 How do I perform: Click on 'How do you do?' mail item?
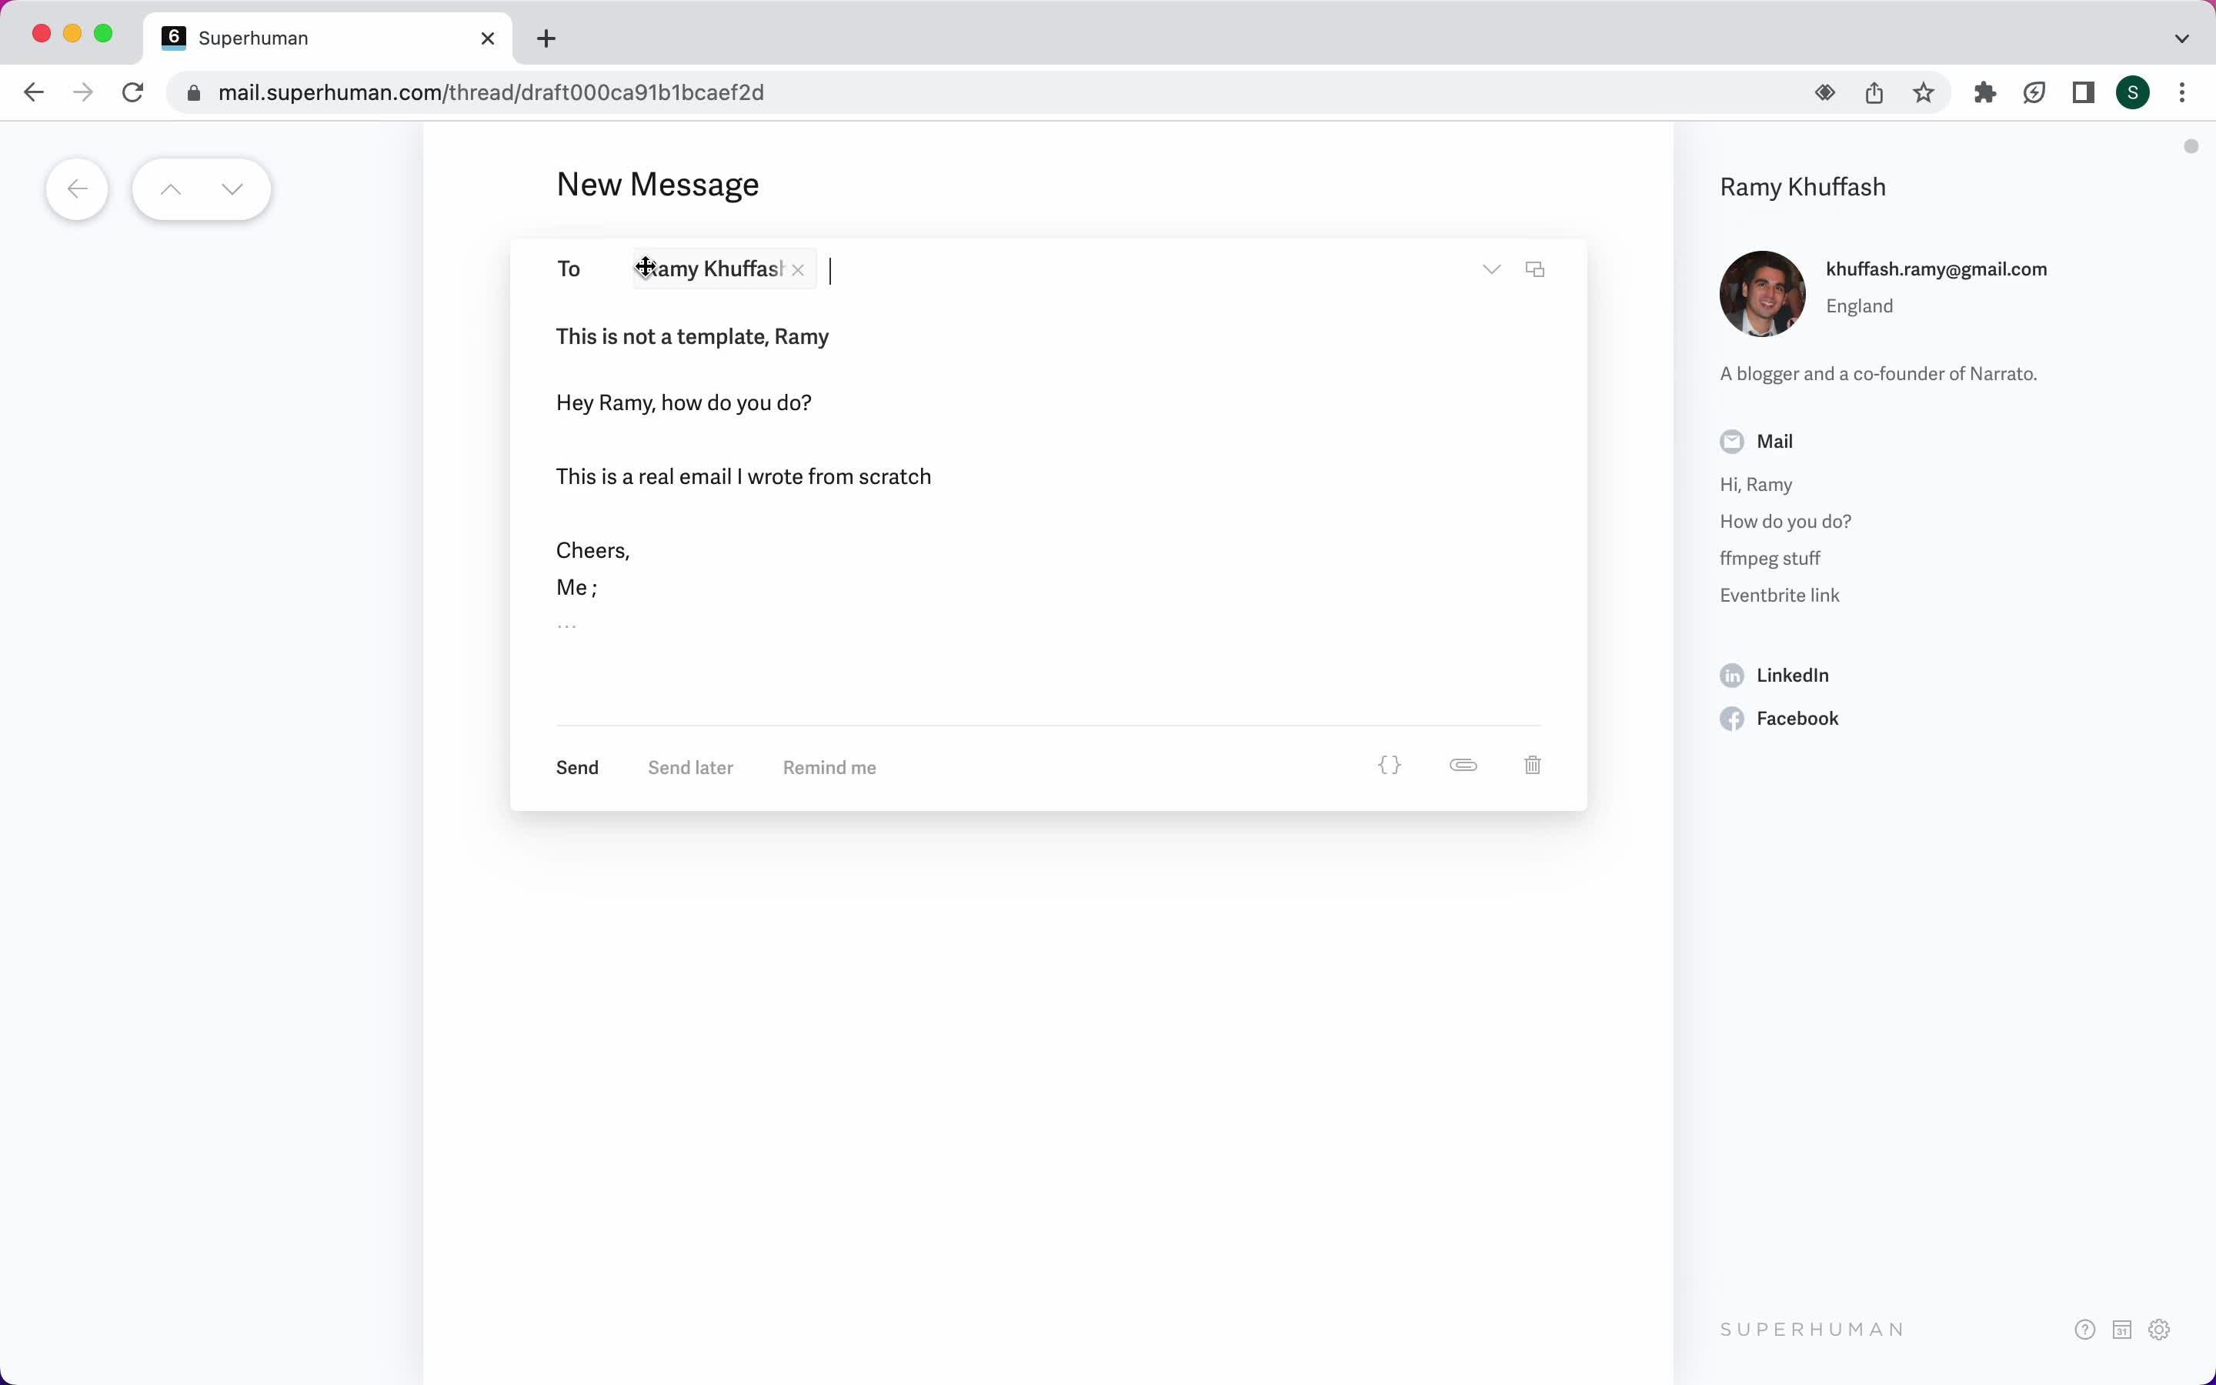[x=1785, y=520]
